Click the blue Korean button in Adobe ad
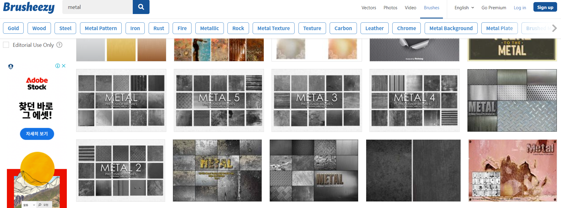The height and width of the screenshot is (208, 561). click(x=37, y=134)
